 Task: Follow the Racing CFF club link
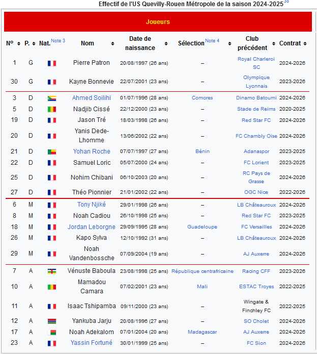point(256,271)
